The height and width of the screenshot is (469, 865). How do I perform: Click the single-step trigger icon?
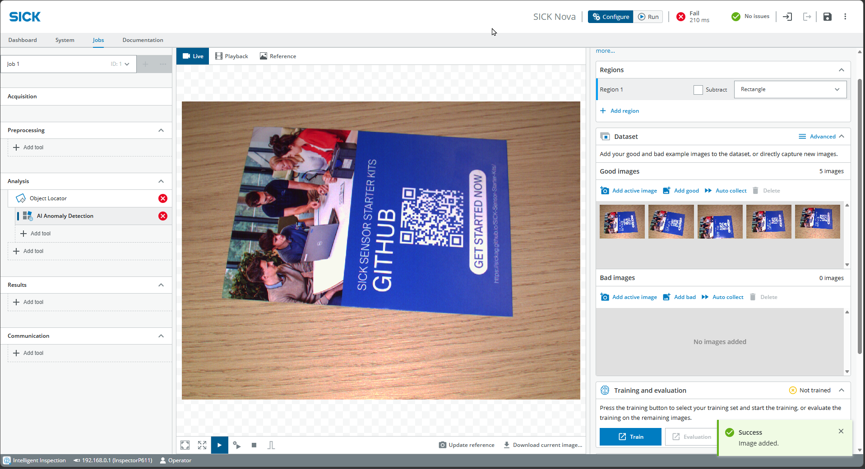tap(237, 445)
